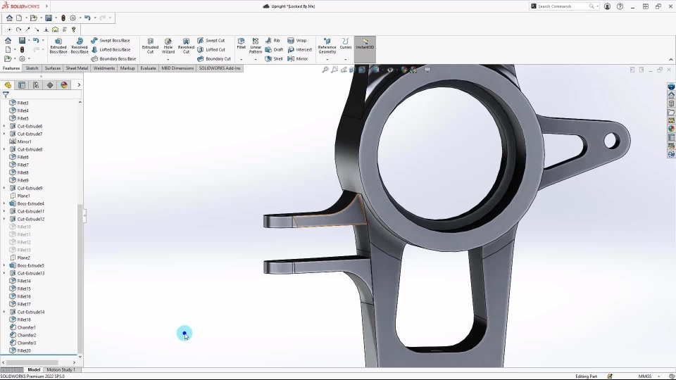Select Chamfer1 in the feature tree
Viewport: 676px width, 380px height.
[26, 327]
